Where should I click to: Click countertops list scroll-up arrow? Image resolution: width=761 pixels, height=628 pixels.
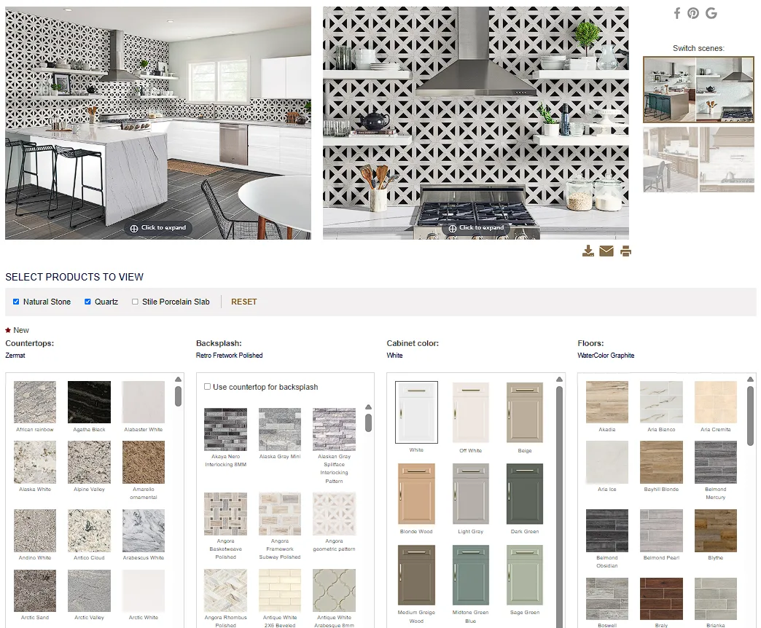[x=178, y=380]
